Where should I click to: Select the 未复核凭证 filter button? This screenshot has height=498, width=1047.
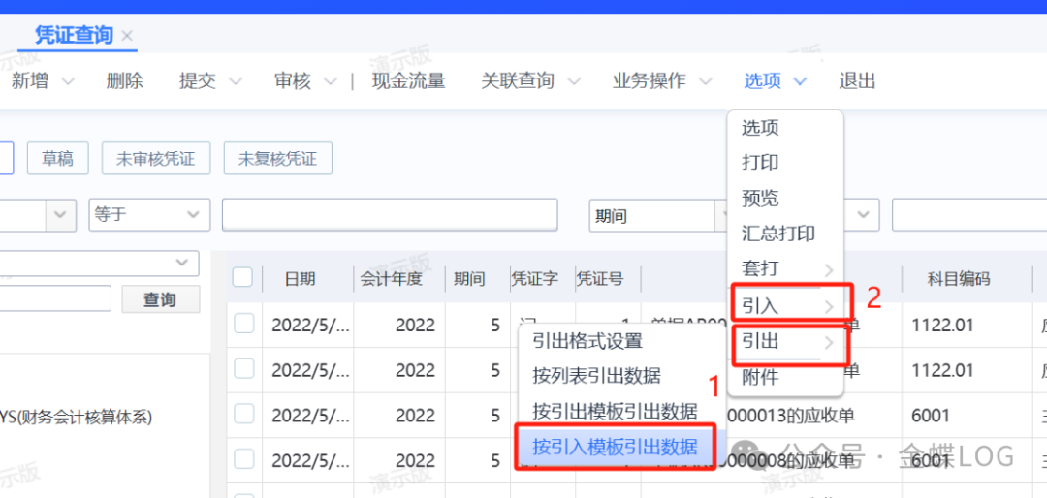pyautogui.click(x=277, y=159)
